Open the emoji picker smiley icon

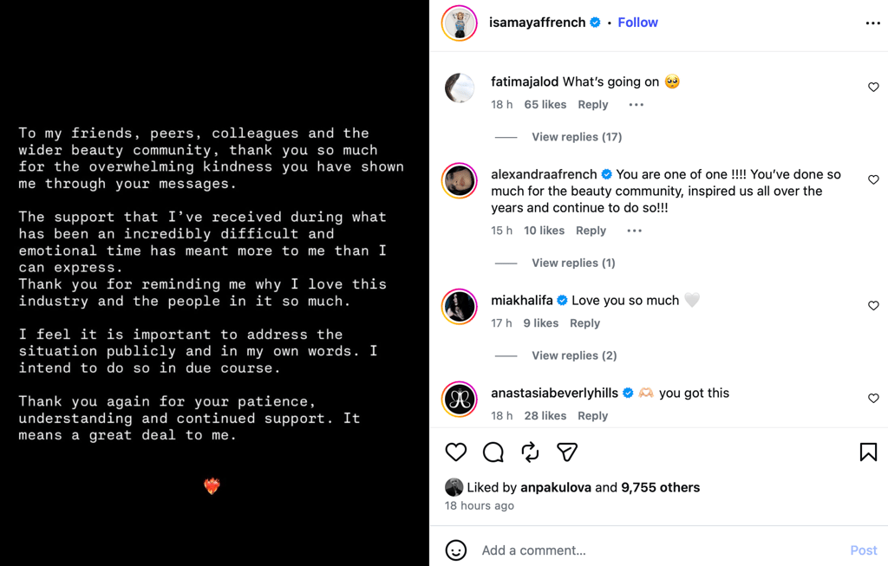coord(456,550)
